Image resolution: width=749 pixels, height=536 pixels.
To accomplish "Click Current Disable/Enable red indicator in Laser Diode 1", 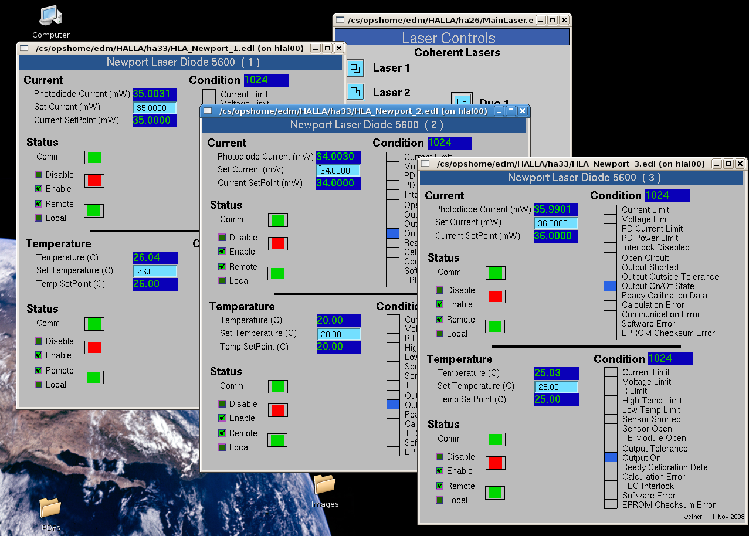I will click(x=94, y=181).
